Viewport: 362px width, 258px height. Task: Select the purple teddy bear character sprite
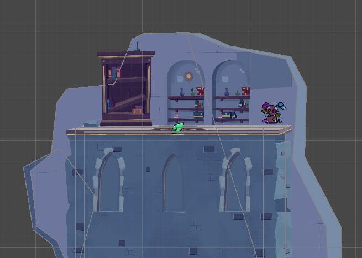(x=271, y=113)
